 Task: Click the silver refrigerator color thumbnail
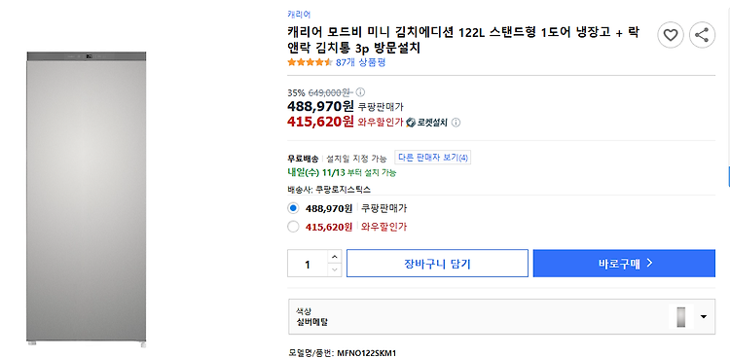pyautogui.click(x=681, y=316)
